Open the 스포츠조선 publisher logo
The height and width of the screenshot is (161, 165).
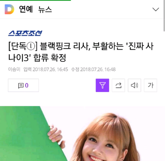click(25, 33)
